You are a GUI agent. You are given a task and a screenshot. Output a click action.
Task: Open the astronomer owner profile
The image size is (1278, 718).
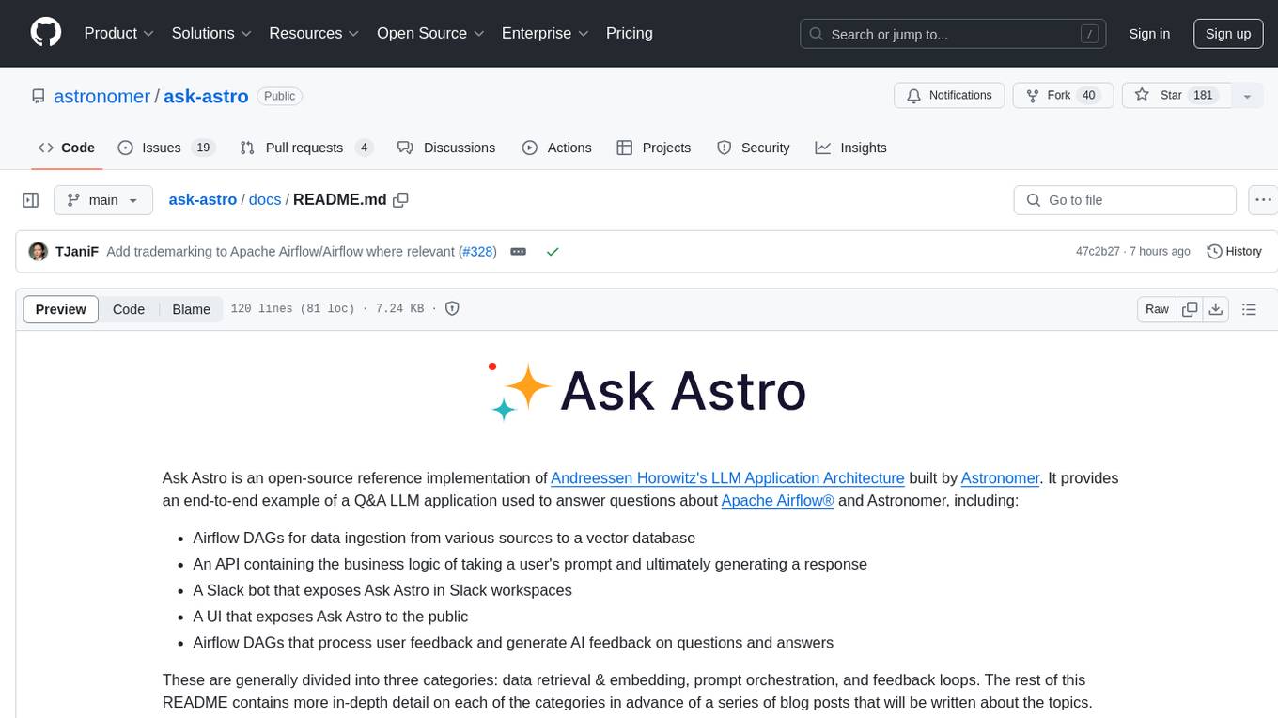coord(101,96)
